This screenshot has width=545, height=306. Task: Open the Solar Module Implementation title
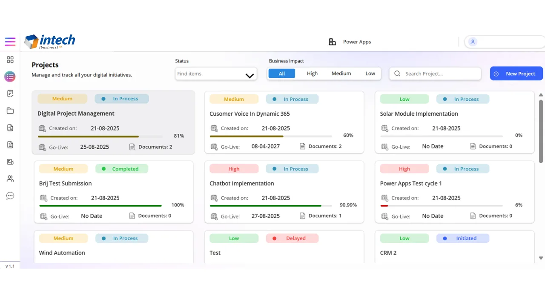[x=419, y=114]
